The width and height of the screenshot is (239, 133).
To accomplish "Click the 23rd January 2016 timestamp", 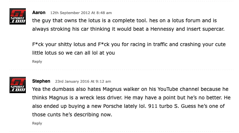I will click(x=83, y=81).
